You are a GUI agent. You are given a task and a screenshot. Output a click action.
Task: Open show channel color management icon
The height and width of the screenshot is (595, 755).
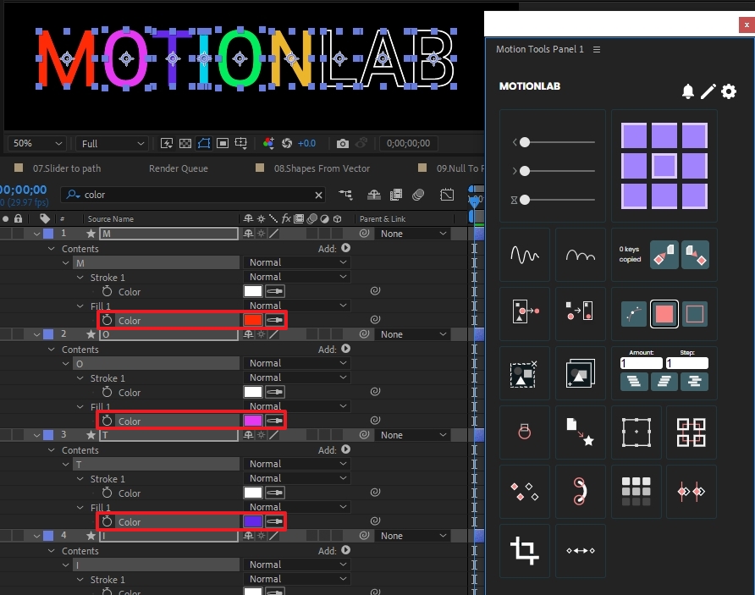tap(268, 143)
